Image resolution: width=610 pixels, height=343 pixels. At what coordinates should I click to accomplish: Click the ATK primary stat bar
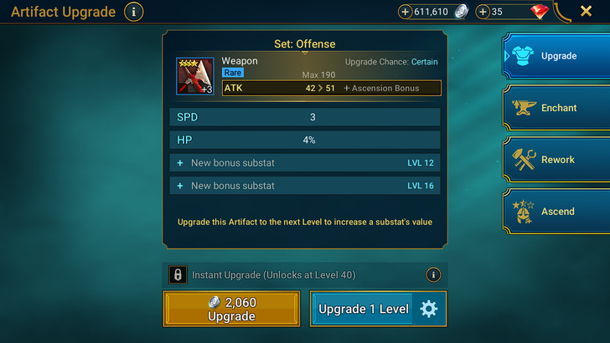tap(332, 88)
